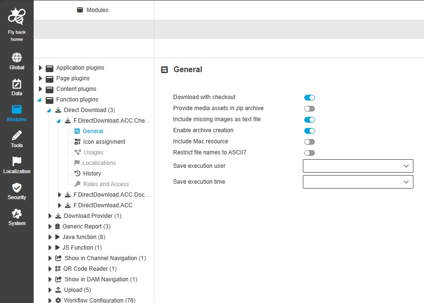Click the bee logo Fly back home icon
Screen dimensions: 424x303
pos(17,17)
